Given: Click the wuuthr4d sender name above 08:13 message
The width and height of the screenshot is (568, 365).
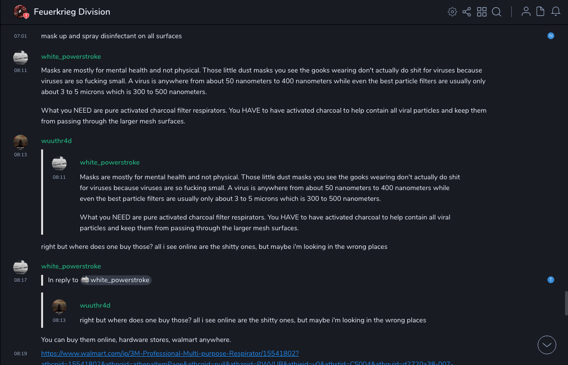Looking at the screenshot, I should click(x=56, y=141).
